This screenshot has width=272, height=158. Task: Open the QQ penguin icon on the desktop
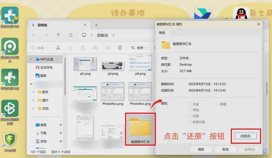(x=241, y=14)
